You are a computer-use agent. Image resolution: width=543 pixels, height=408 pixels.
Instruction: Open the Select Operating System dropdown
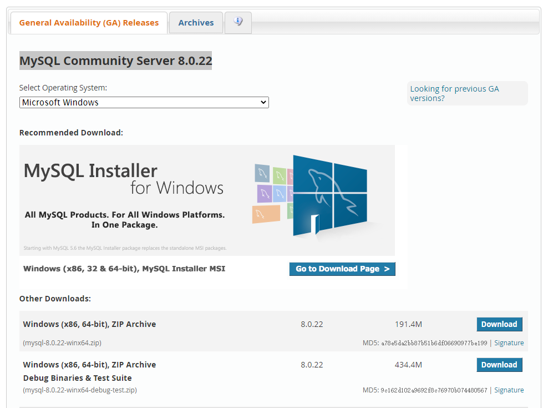point(144,103)
